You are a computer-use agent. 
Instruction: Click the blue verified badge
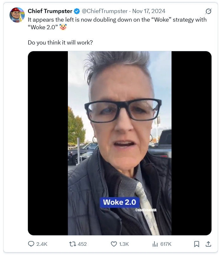click(77, 11)
